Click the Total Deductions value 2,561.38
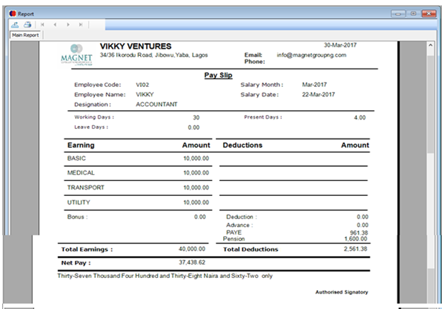This screenshot has height=309, width=442. coord(355,249)
